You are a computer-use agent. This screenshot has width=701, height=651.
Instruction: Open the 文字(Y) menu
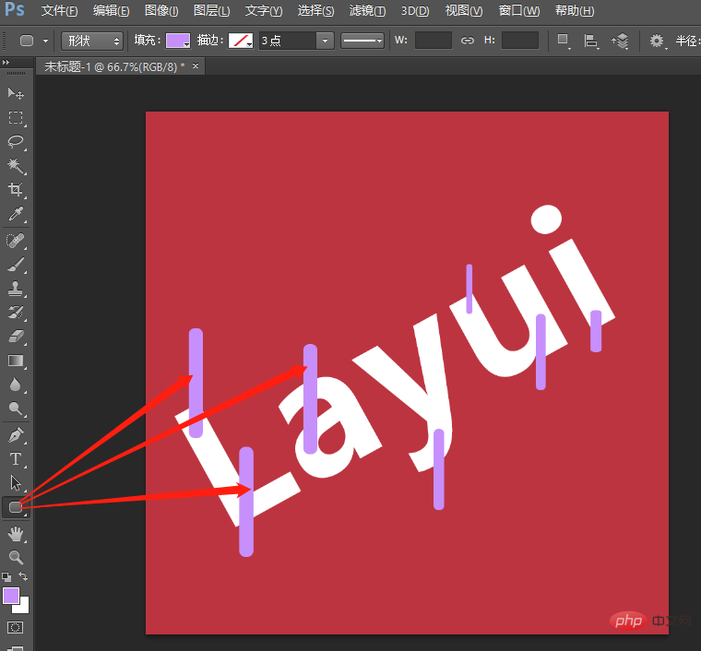tap(264, 10)
